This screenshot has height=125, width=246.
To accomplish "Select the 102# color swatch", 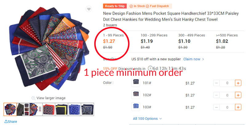I will (x=136, y=94).
